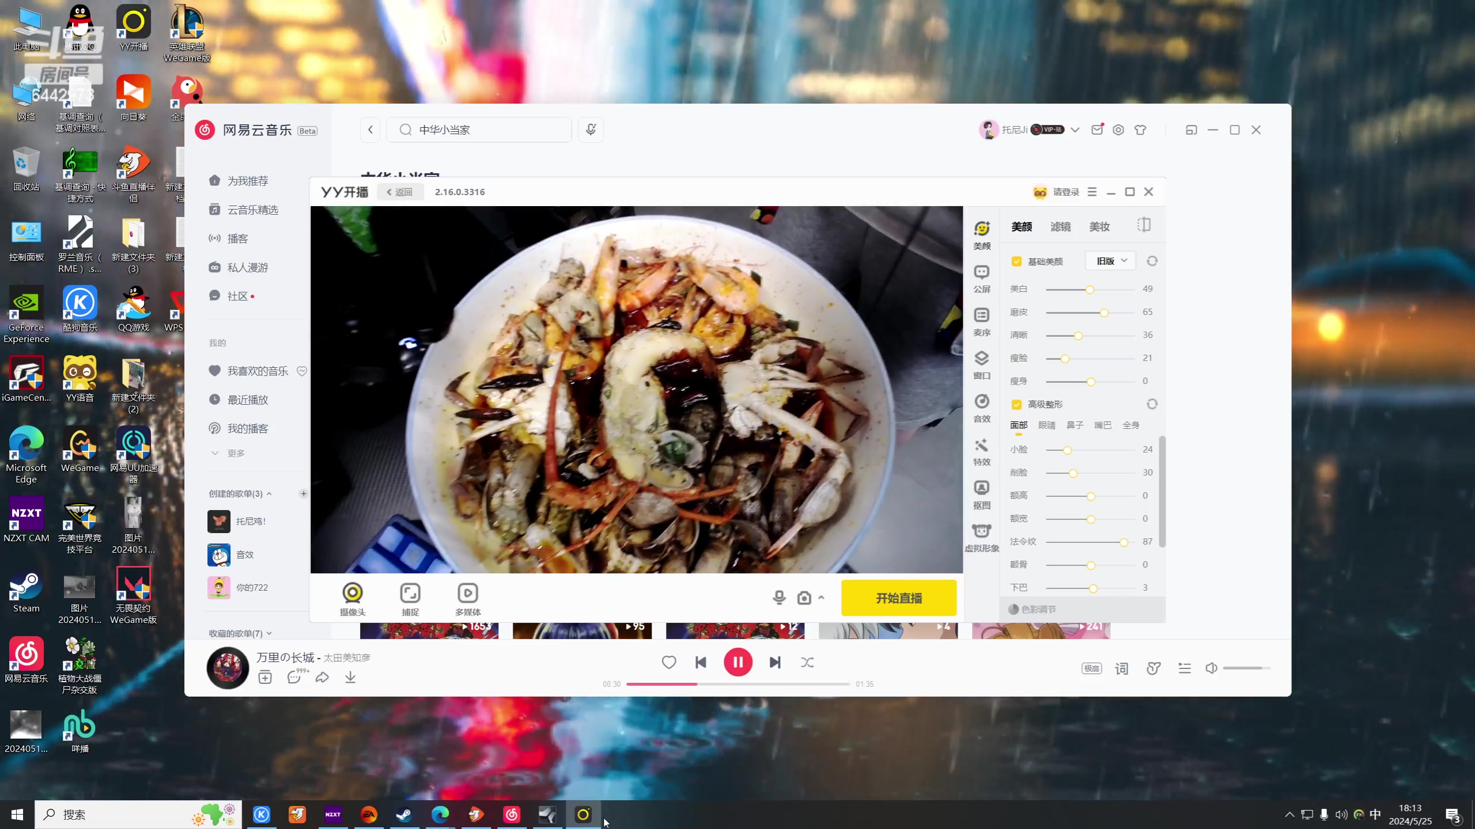This screenshot has height=829, width=1475.
Task: Select the 嘴巴 mouth sub-tab
Action: click(1103, 425)
